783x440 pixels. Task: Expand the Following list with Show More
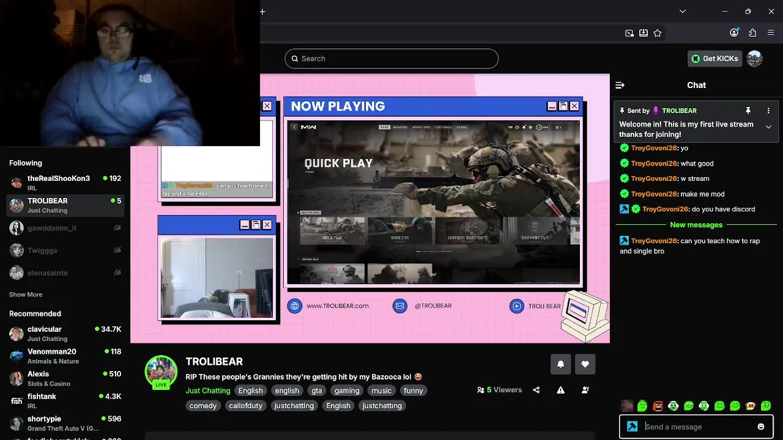click(26, 295)
